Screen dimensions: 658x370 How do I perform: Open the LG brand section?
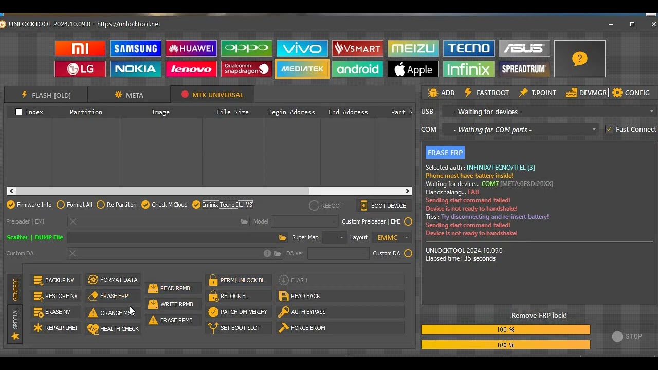point(80,69)
